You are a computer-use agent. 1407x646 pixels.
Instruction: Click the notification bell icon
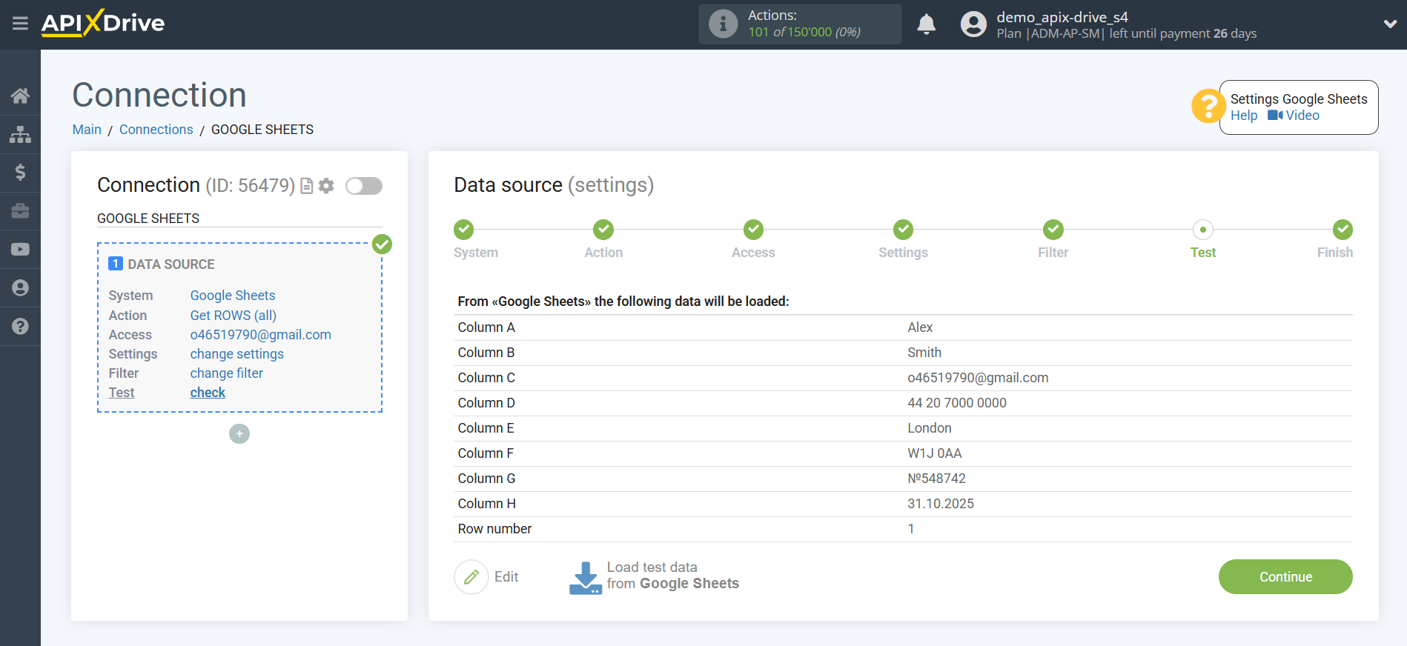tap(926, 24)
